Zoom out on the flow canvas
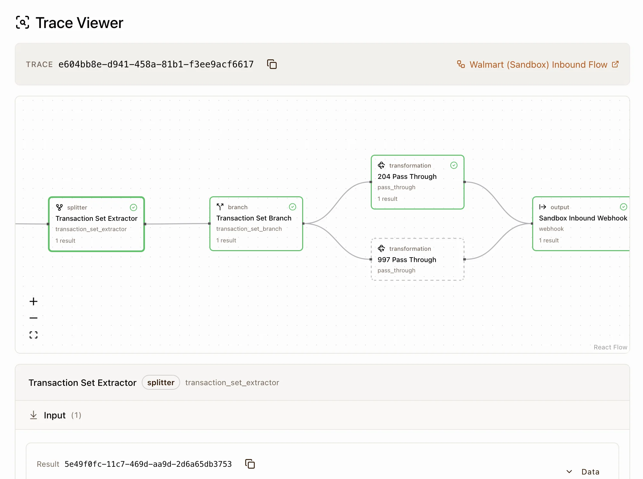The width and height of the screenshot is (643, 479). coord(34,318)
